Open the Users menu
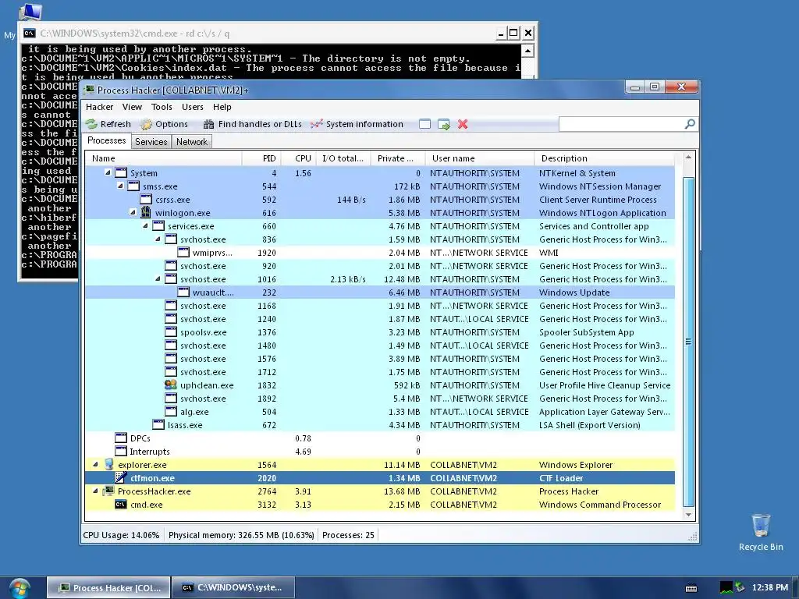Viewport: 799px width, 599px height. (193, 107)
